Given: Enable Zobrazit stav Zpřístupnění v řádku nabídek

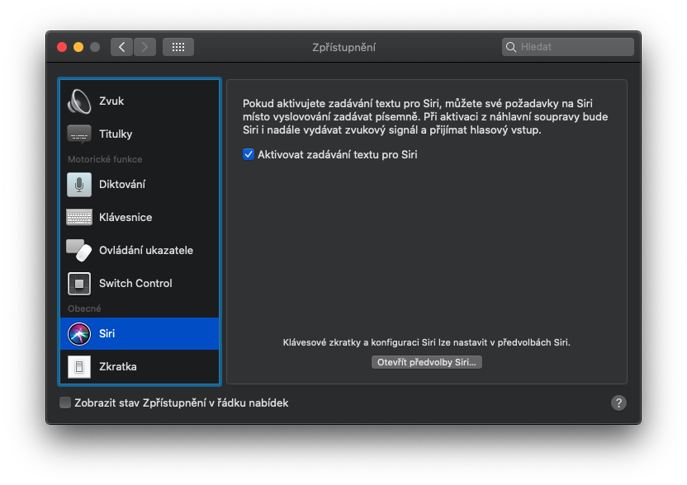Looking at the screenshot, I should (x=66, y=403).
